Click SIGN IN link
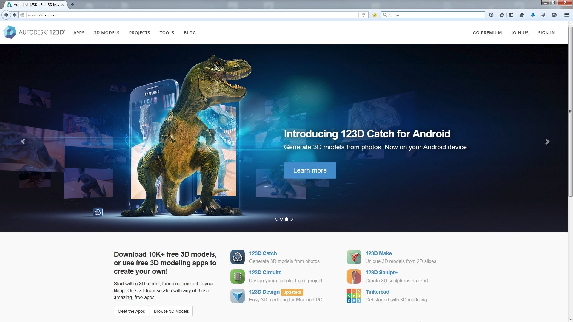The height and width of the screenshot is (322, 573). (546, 33)
